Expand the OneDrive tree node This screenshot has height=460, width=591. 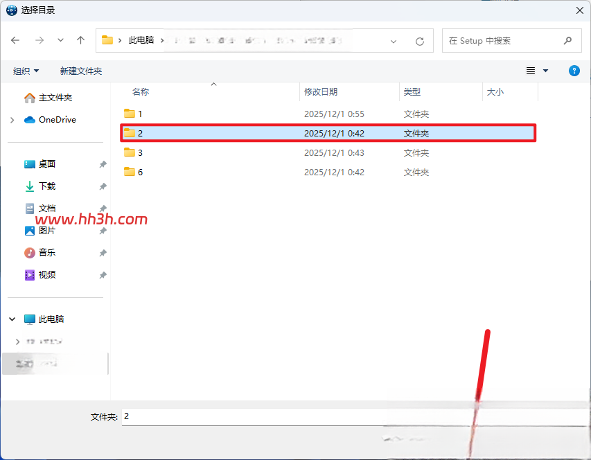pos(12,120)
